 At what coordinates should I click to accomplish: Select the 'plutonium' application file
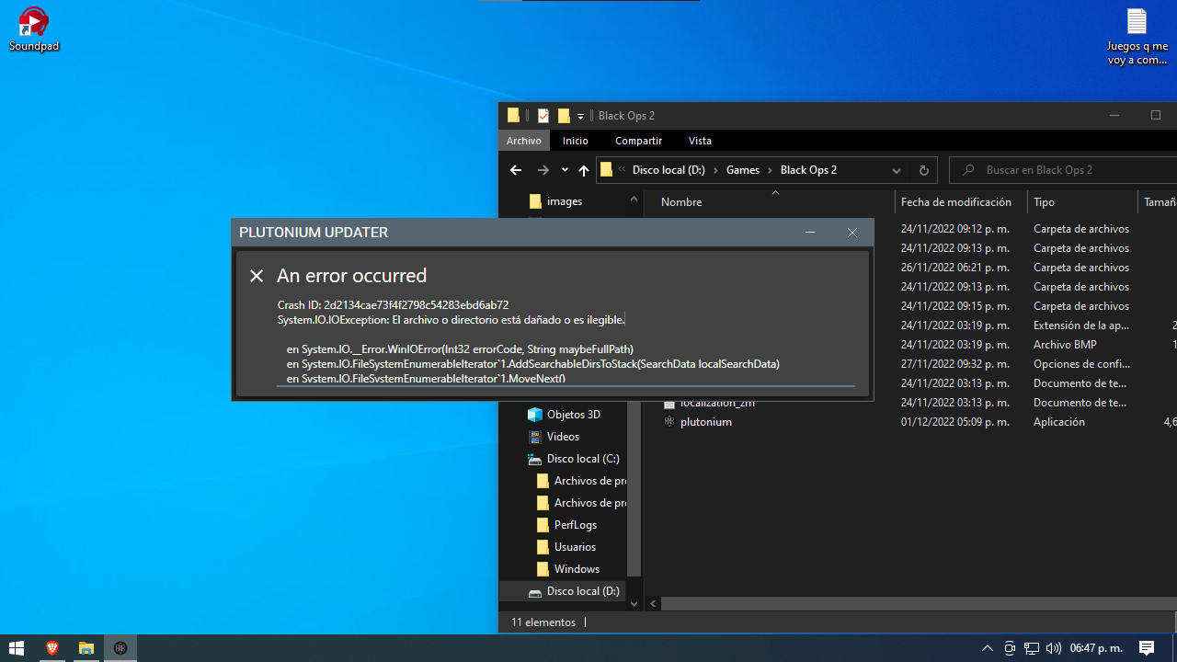point(705,422)
